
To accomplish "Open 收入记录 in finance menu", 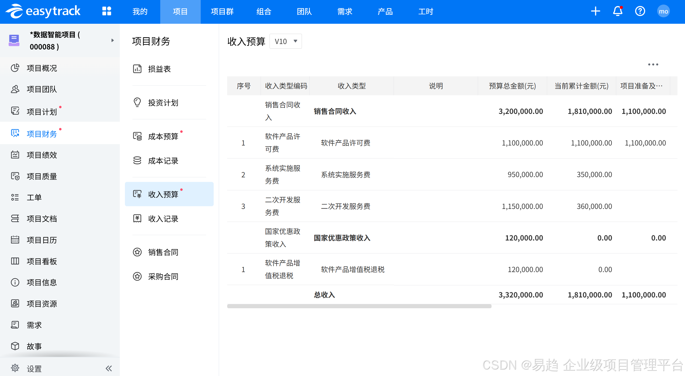I will 163,219.
